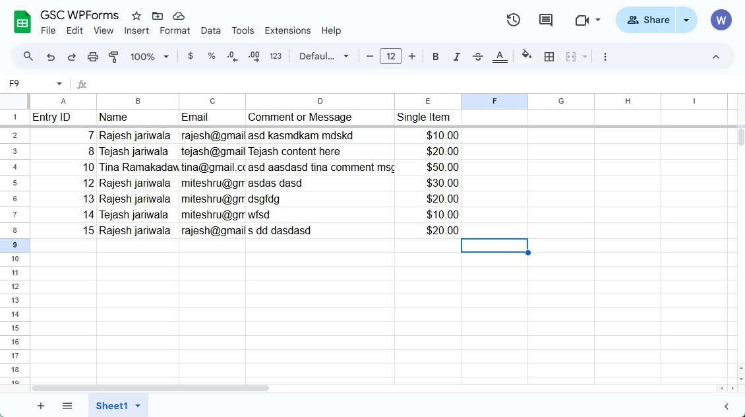
Task: Add a new sheet with plus button
Action: click(x=41, y=406)
